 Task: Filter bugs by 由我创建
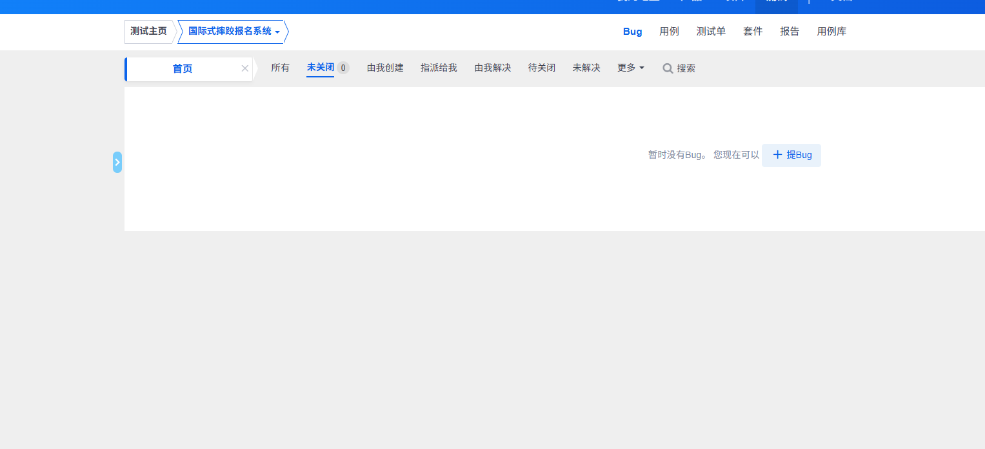385,68
